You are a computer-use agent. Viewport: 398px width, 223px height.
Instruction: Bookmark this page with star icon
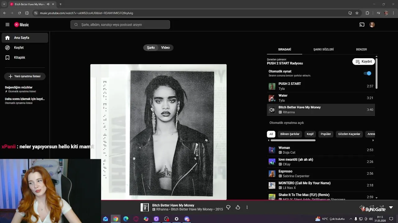[x=357, y=13]
